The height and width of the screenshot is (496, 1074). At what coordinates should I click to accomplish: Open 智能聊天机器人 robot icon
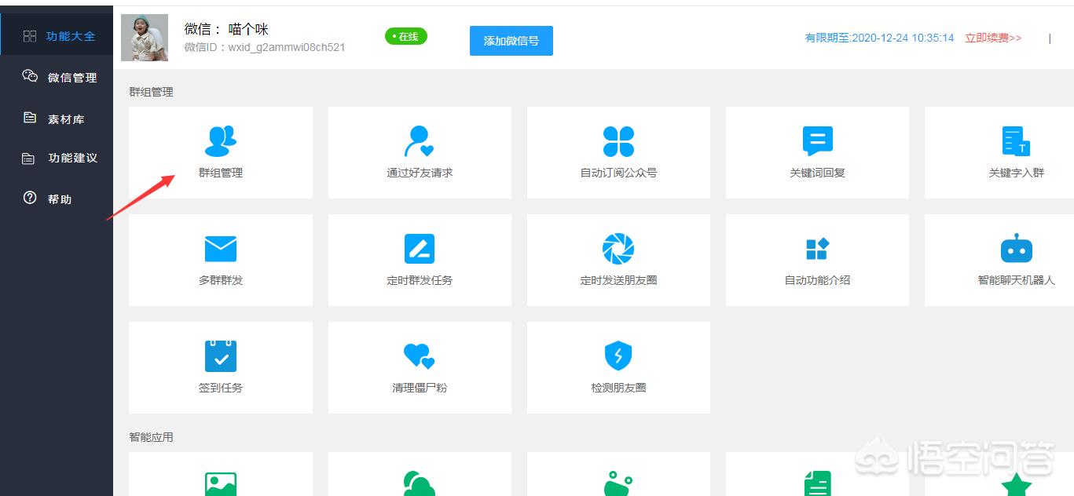click(1016, 248)
